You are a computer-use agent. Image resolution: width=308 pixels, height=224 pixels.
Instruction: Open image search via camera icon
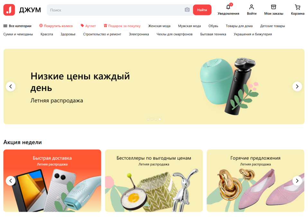tap(187, 10)
